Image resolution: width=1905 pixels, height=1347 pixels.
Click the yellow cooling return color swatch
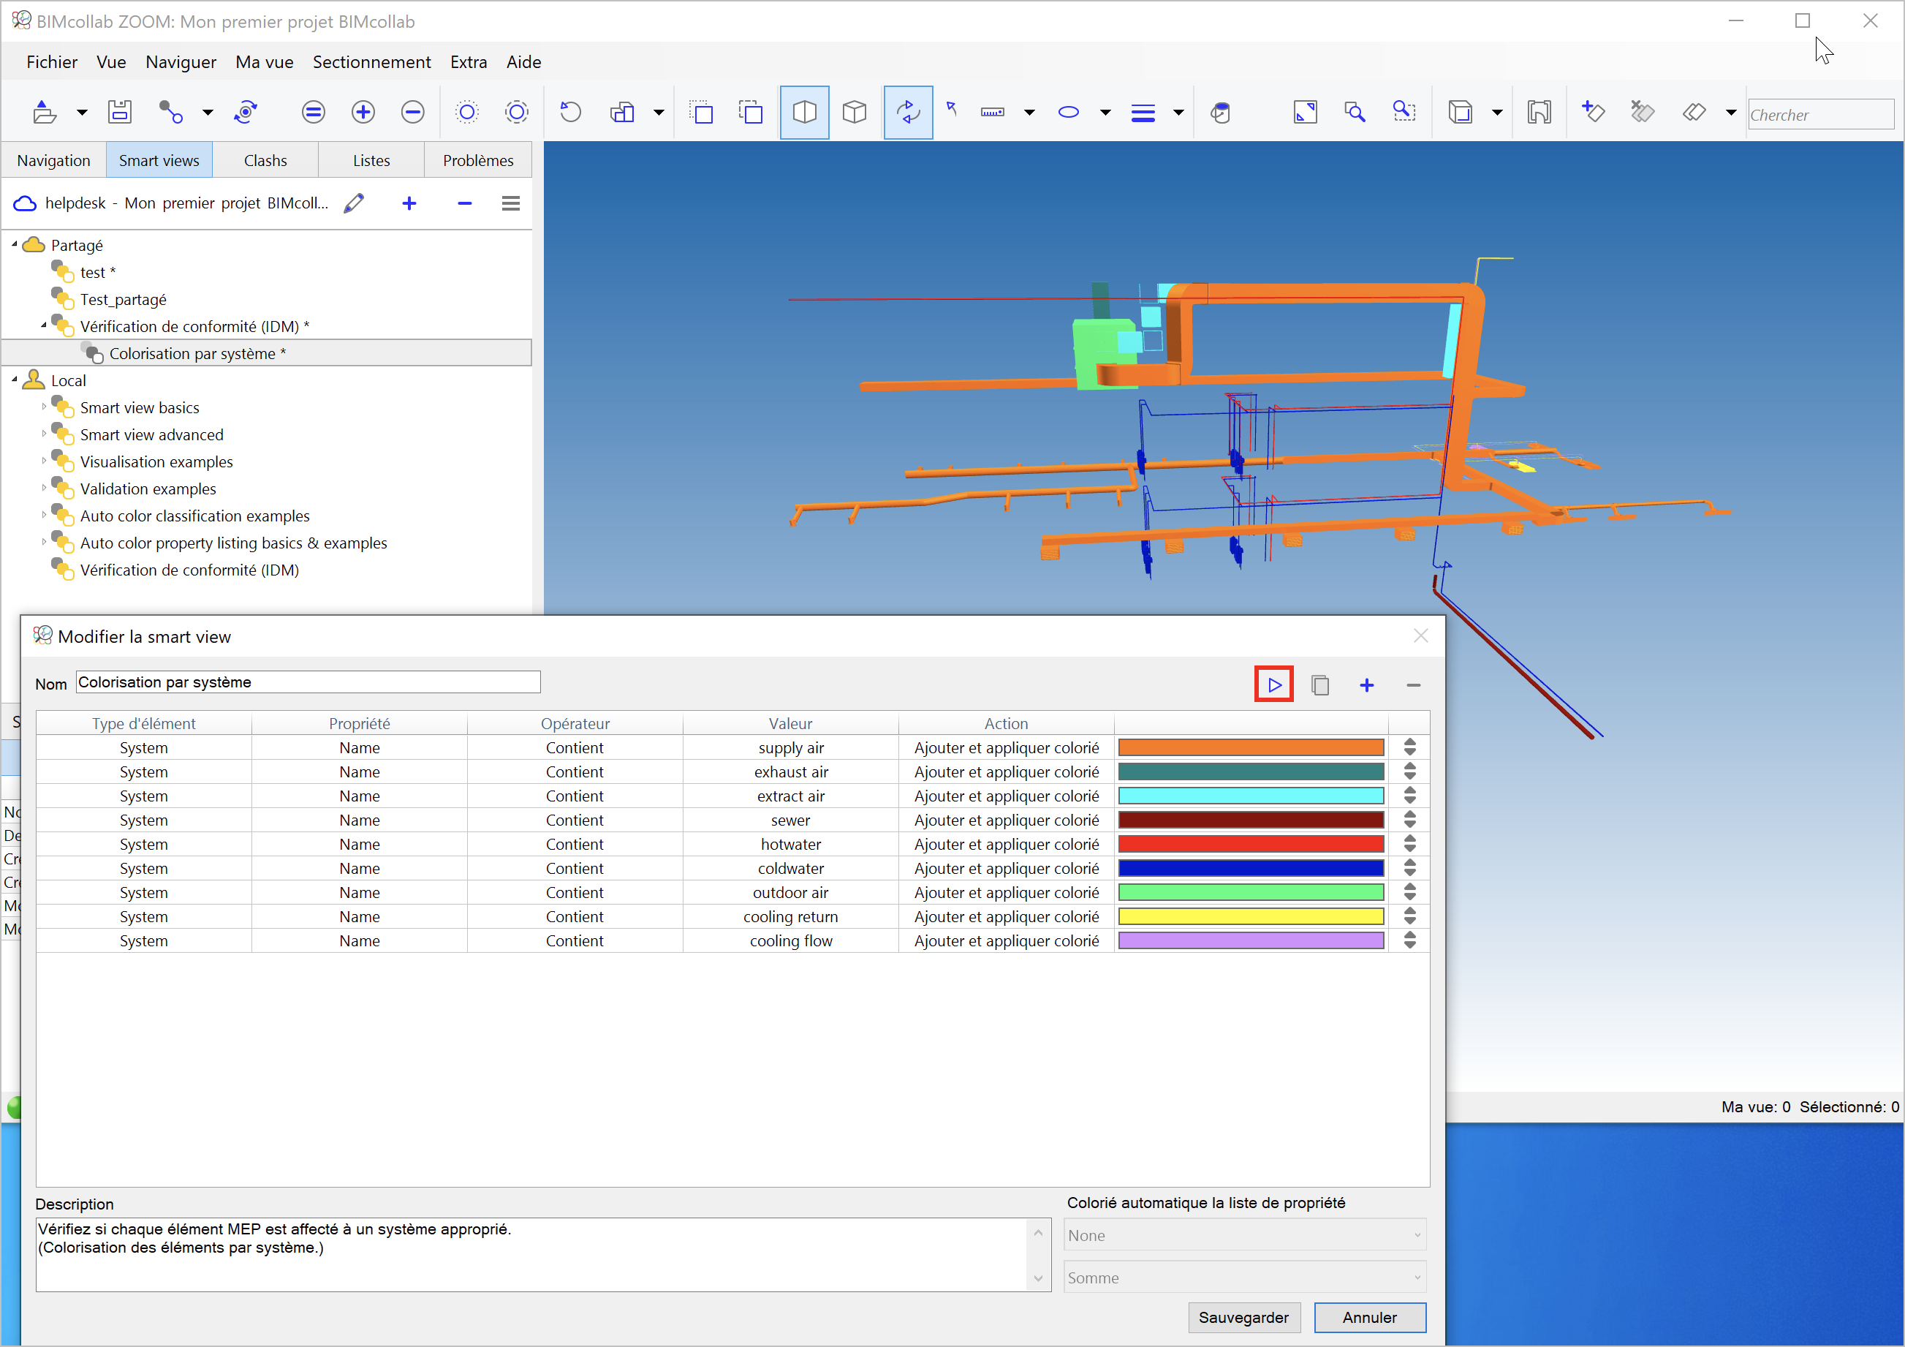pyautogui.click(x=1251, y=916)
